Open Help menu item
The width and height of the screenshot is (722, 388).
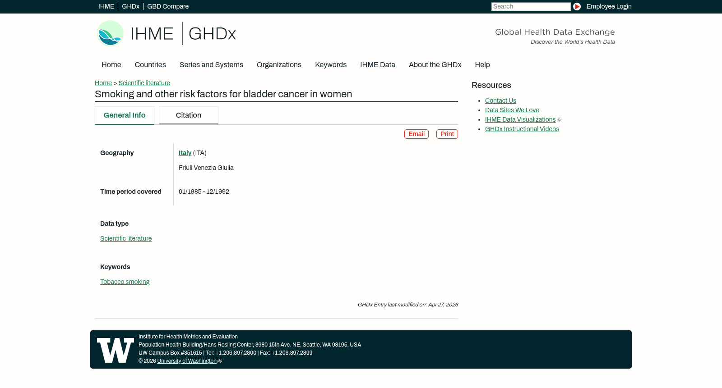[x=482, y=65]
